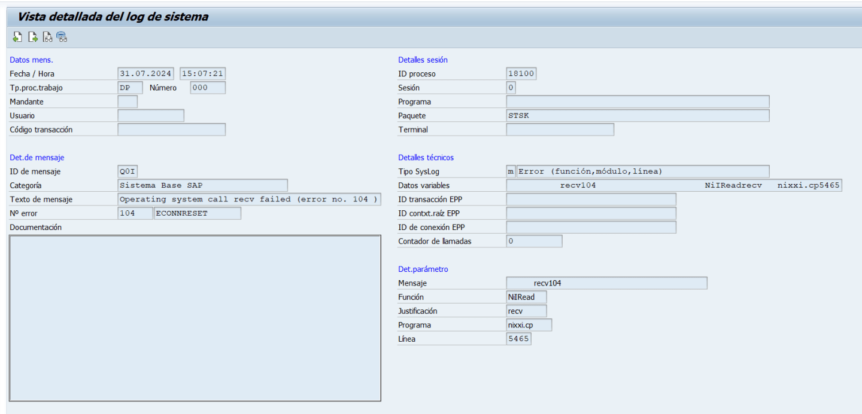
Task: Open the document search icon in toolbar
Action: point(47,36)
